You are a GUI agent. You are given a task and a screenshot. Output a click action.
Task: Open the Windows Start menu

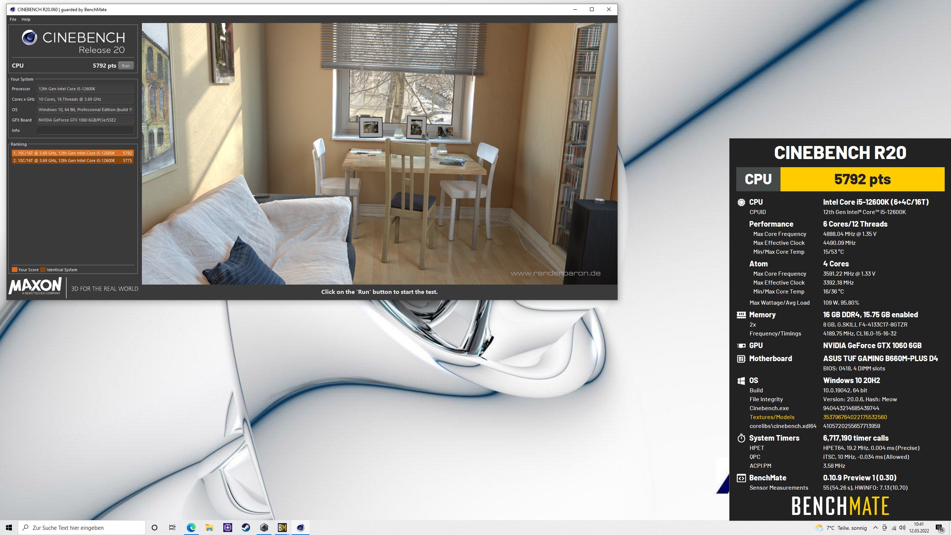coord(9,528)
